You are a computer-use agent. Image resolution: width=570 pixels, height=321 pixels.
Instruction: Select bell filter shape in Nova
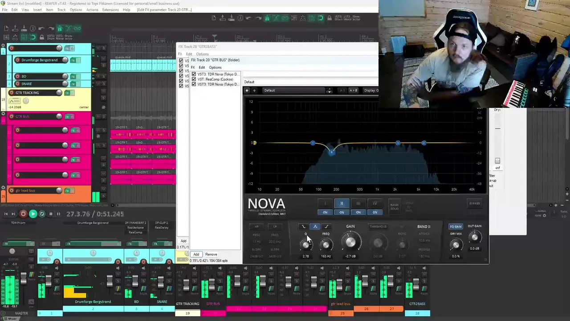tap(315, 226)
